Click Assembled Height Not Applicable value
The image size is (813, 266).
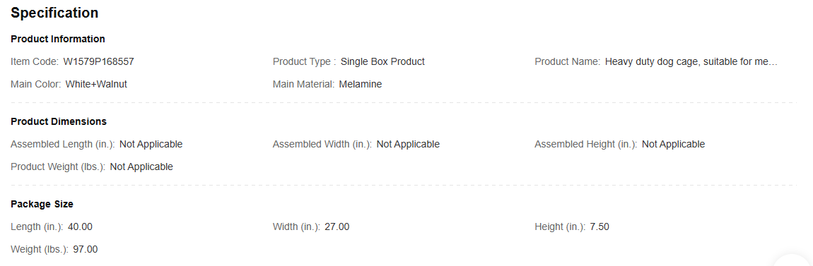coord(674,145)
